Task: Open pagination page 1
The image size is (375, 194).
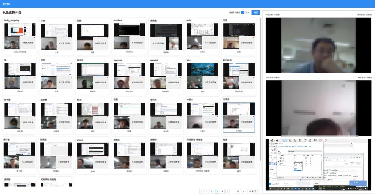Action: point(207,191)
